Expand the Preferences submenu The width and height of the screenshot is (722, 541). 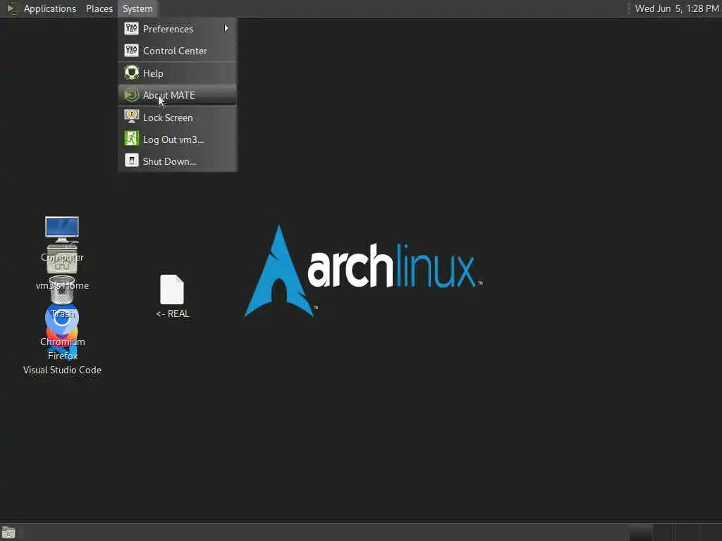[x=177, y=29]
